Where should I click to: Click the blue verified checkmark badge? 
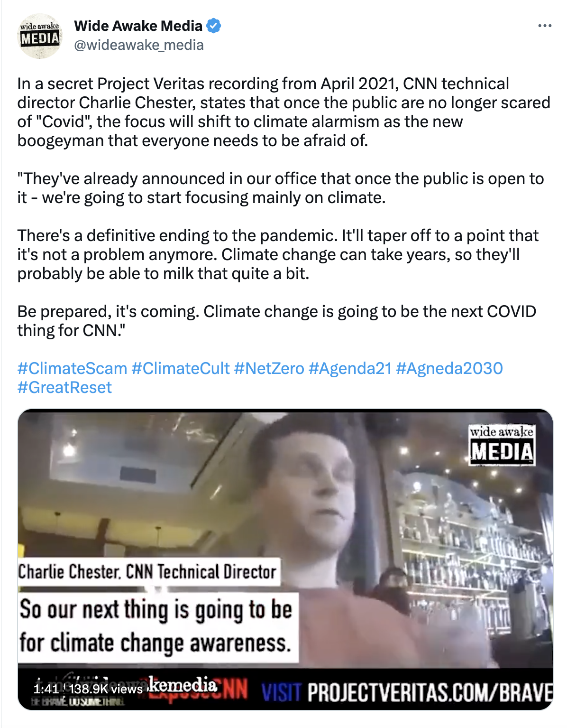coord(214,26)
